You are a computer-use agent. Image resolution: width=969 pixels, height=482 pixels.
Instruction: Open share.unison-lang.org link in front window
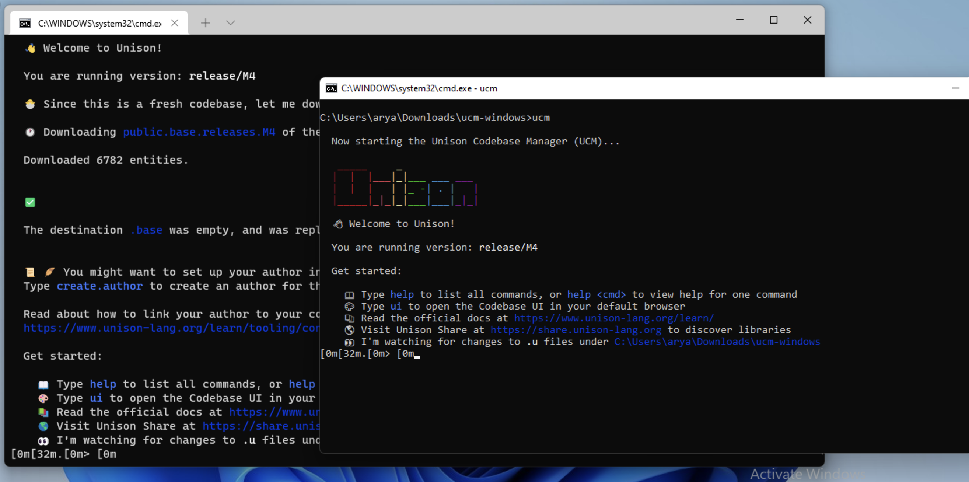[576, 329]
